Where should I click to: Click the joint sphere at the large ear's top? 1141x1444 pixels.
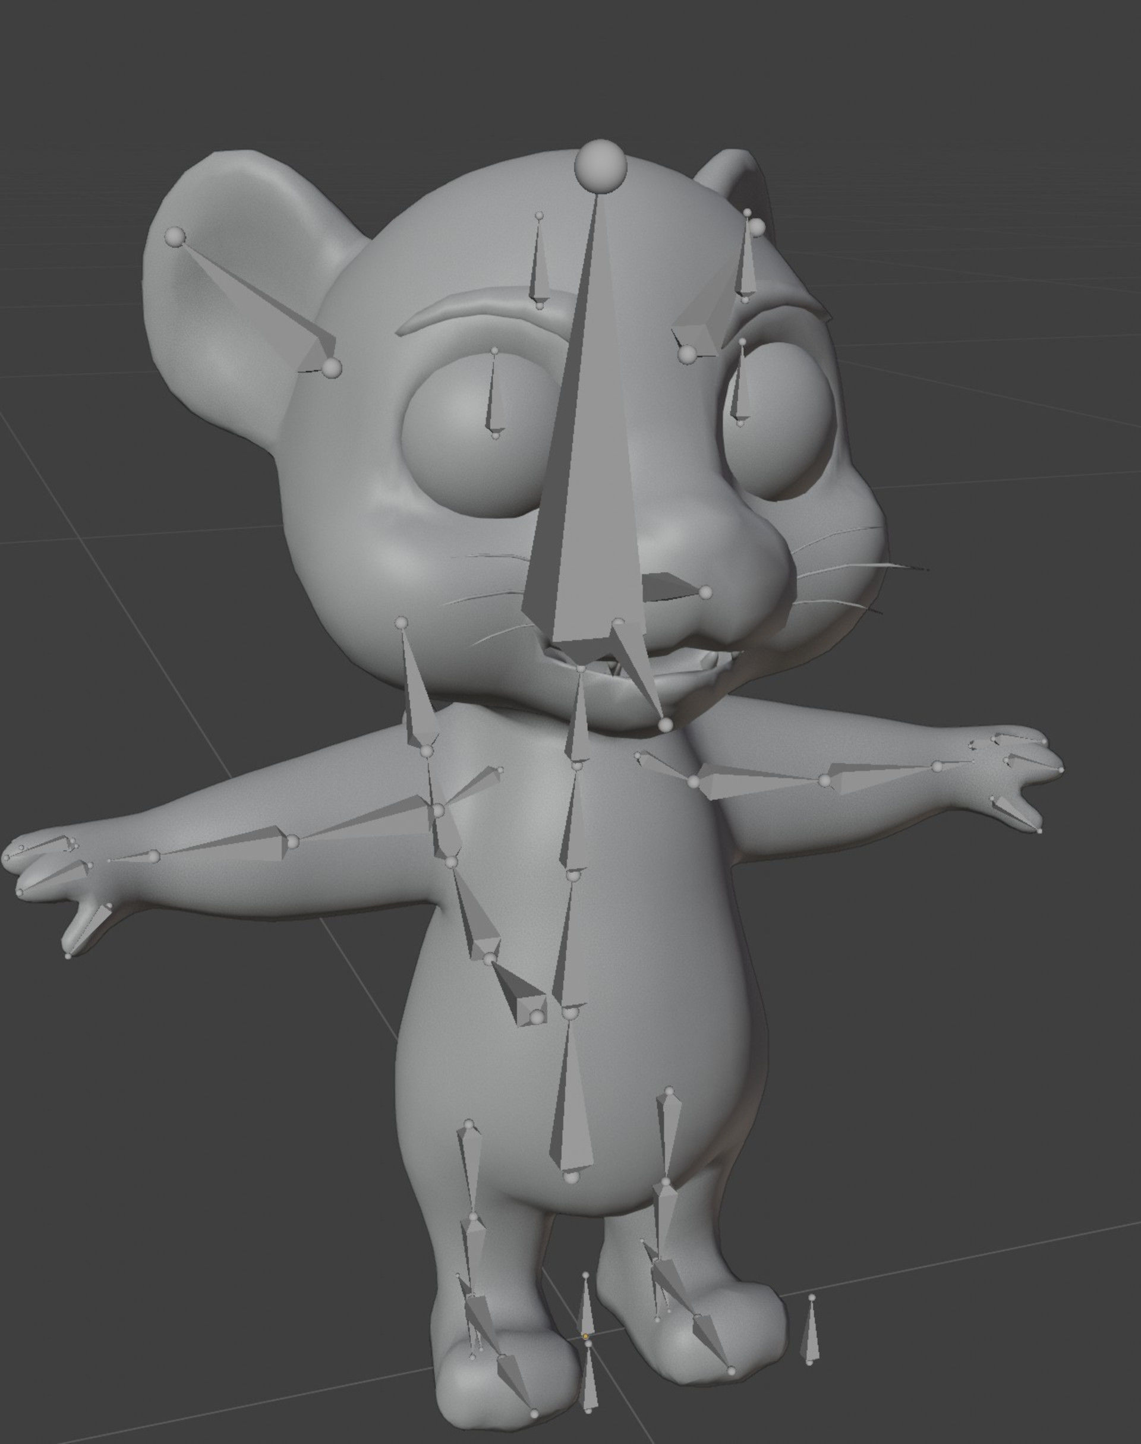pyautogui.click(x=176, y=237)
